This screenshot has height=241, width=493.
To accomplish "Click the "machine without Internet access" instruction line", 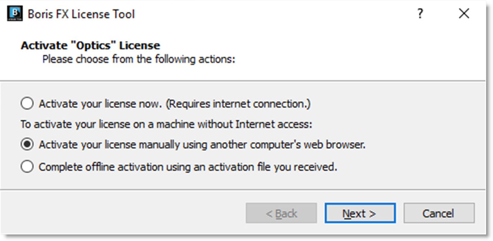I will coord(166,124).
